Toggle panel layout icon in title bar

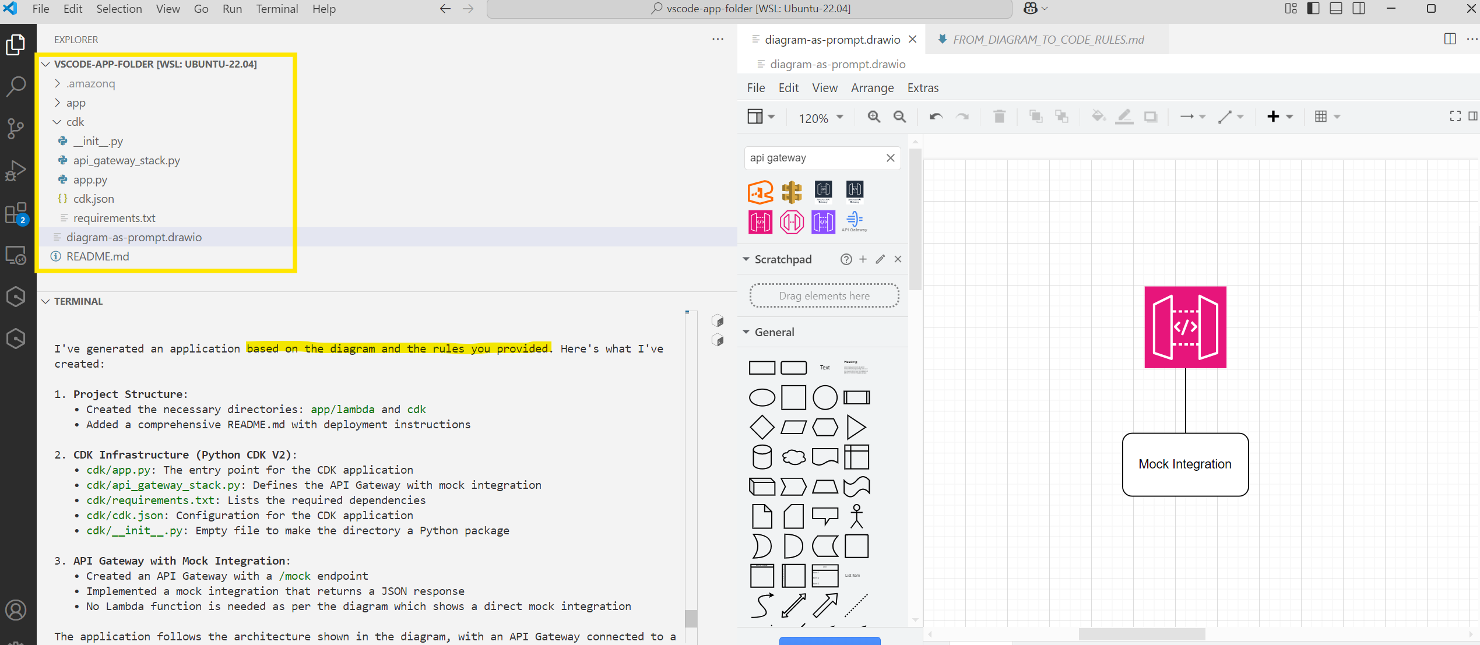click(x=1336, y=8)
